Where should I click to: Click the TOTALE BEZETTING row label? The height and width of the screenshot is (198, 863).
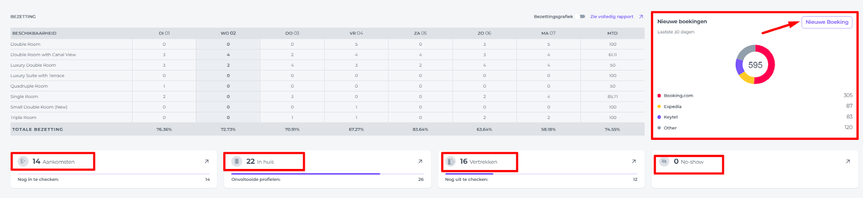38,129
